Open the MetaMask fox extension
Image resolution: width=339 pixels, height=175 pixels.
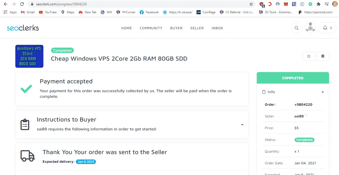point(286,4)
